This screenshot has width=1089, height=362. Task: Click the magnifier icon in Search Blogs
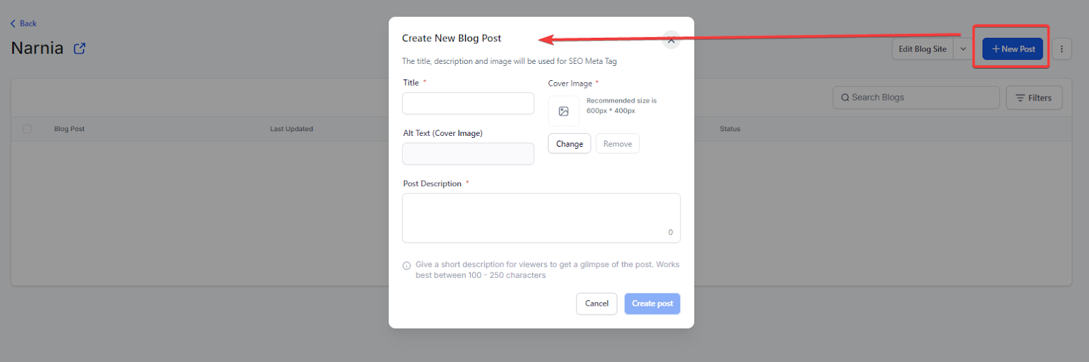pyautogui.click(x=845, y=98)
